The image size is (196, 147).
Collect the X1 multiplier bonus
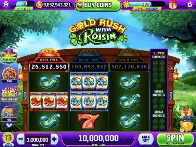click(24, 6)
